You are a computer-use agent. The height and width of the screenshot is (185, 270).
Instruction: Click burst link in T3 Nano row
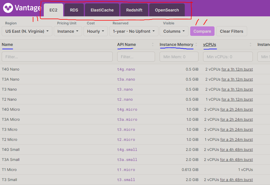coord(237,89)
